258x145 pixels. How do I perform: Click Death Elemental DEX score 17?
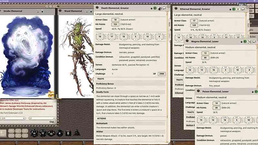(112, 36)
